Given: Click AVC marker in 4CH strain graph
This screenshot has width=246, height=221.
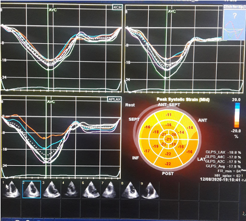Looking at the screenshot, I should pos(52,9).
